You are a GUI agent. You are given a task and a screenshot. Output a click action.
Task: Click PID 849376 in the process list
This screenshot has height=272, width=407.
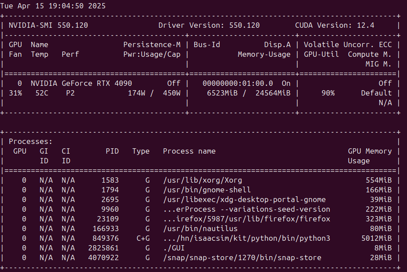(106, 238)
